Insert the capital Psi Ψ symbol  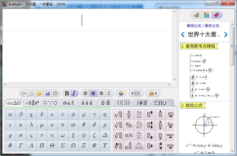[94, 146]
